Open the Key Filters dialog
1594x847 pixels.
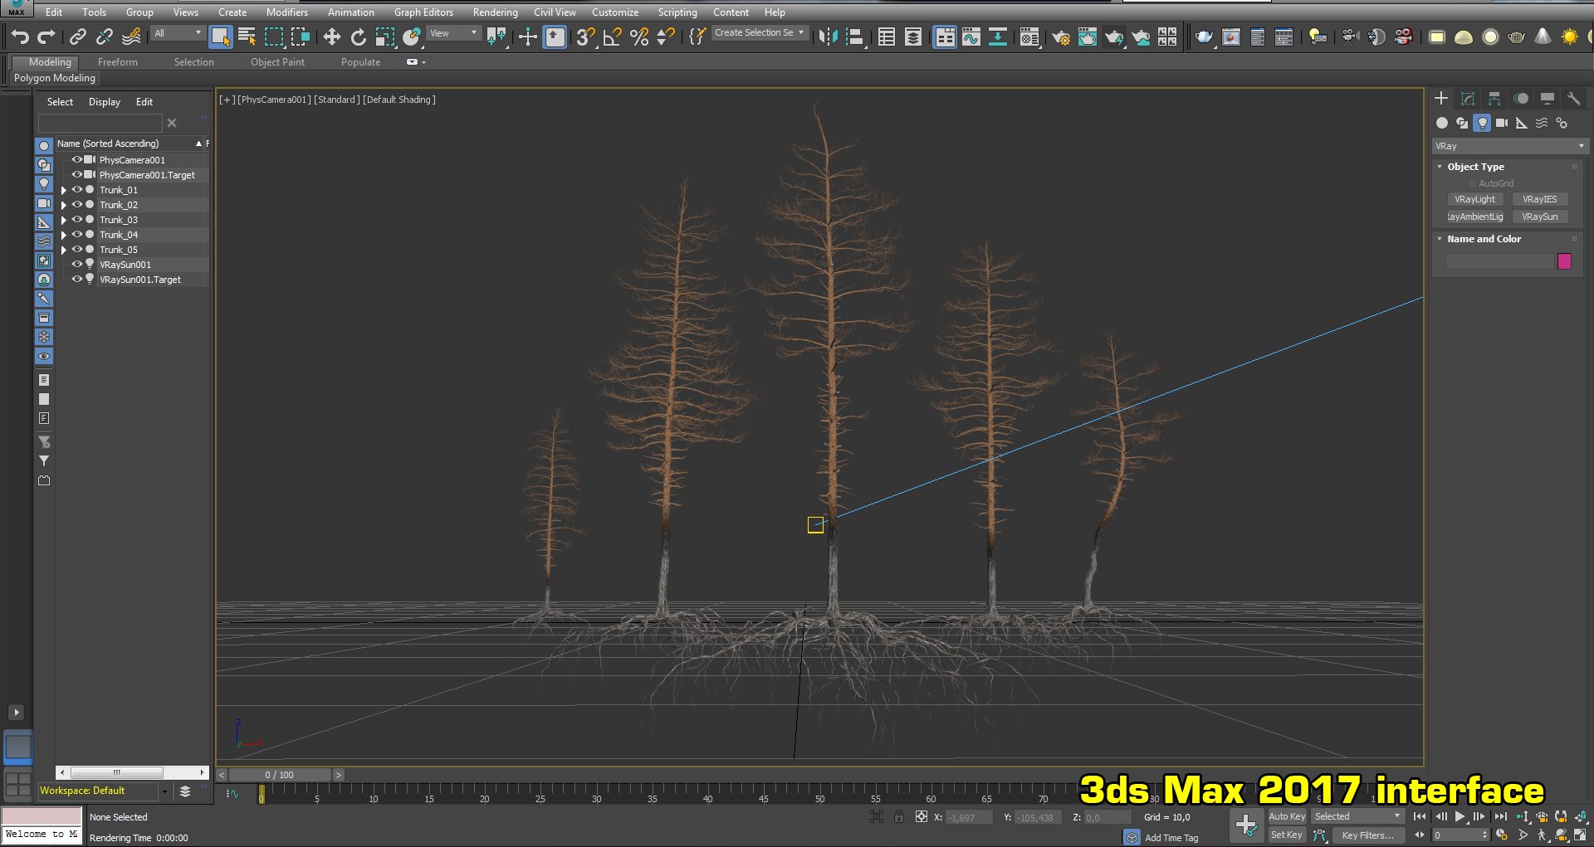(x=1368, y=835)
